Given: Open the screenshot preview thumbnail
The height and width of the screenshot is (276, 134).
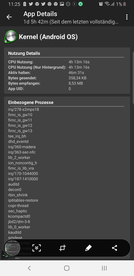Looking at the screenshot, I should [12, 248].
